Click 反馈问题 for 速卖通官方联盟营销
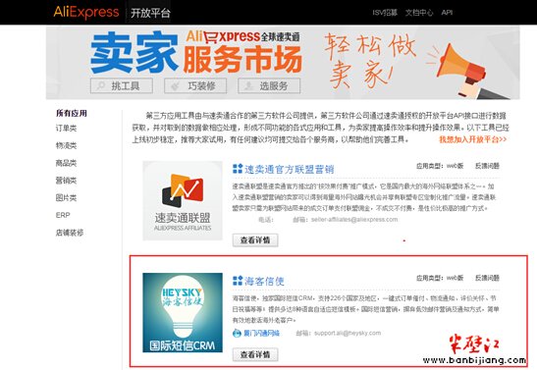The image size is (537, 370). point(487,166)
